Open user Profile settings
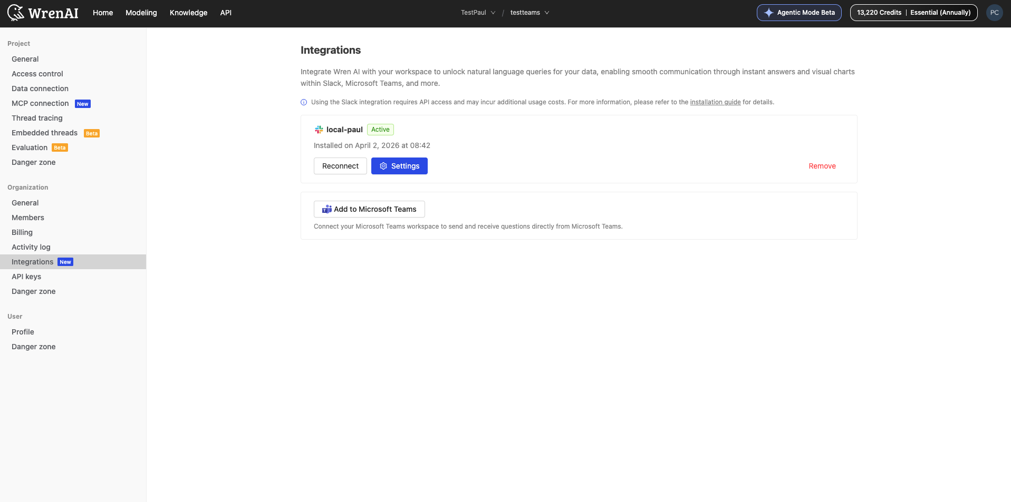 click(x=73, y=332)
